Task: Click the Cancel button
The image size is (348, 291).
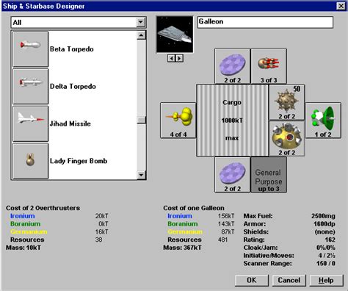Action: (x=289, y=280)
